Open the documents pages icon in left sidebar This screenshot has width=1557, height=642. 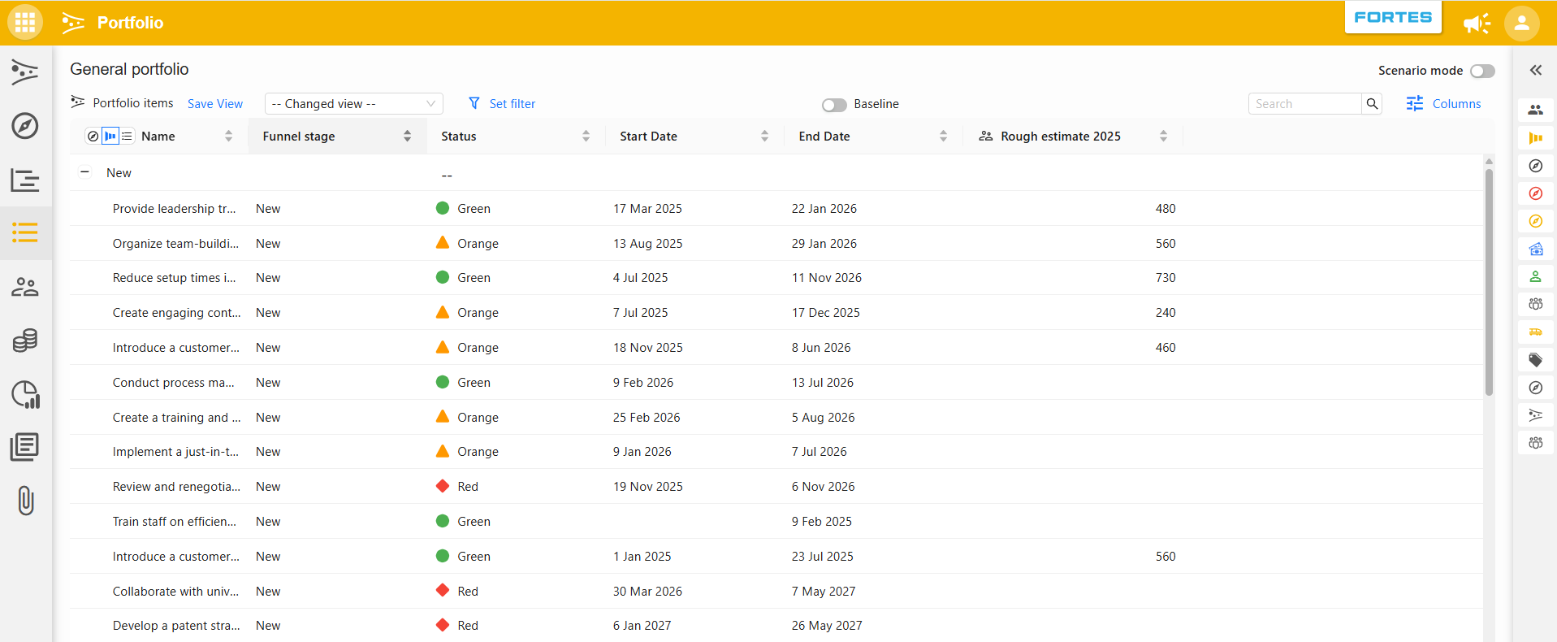25,447
